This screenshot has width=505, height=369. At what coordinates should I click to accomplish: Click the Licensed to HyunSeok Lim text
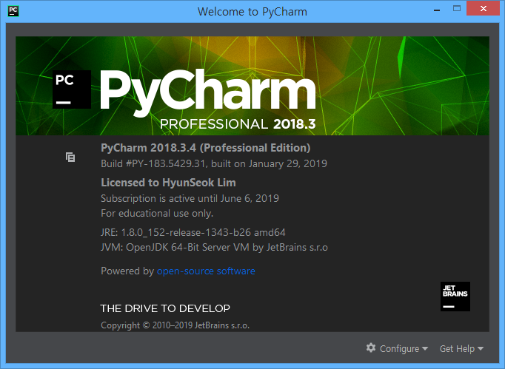coord(168,183)
